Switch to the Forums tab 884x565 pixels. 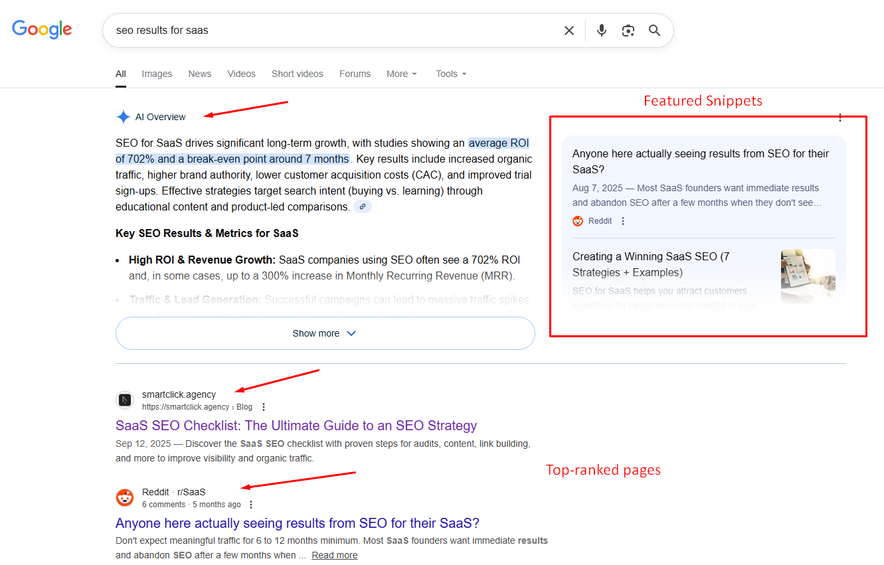tap(355, 74)
